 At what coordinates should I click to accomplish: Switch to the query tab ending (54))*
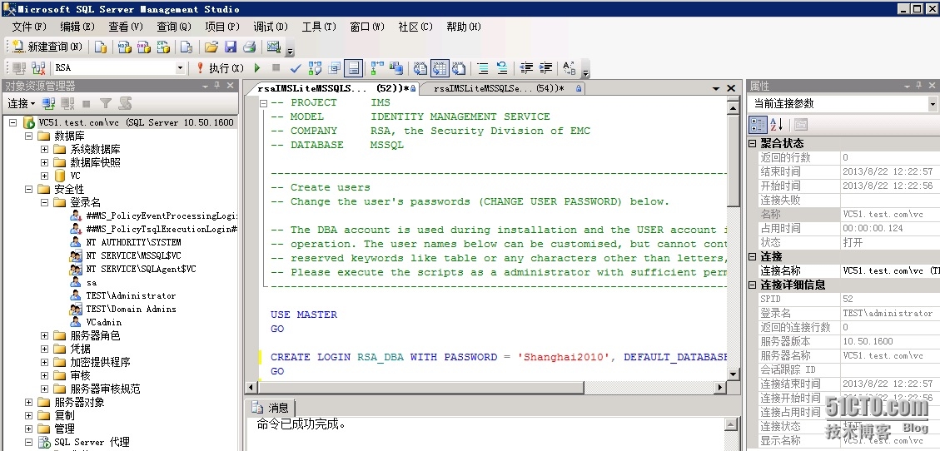click(x=501, y=89)
